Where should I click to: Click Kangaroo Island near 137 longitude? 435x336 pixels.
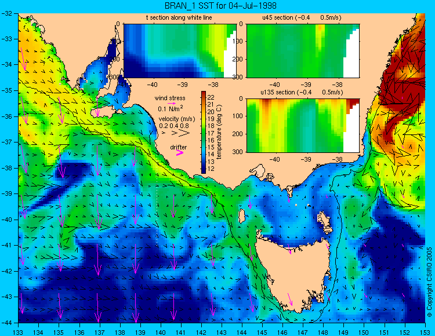pyautogui.click(x=105, y=112)
